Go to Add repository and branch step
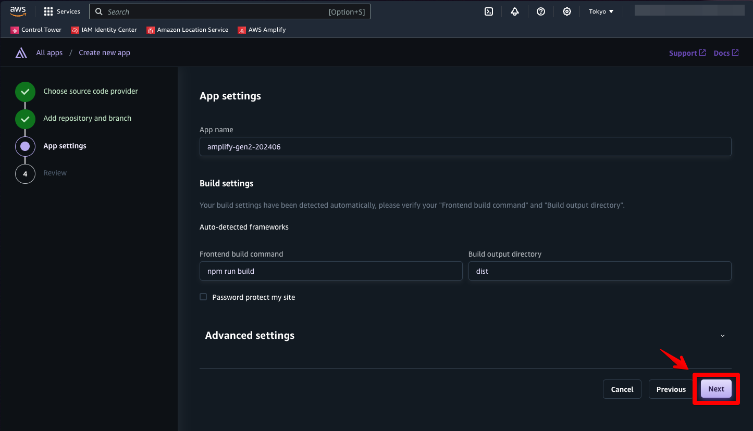Image resolution: width=753 pixels, height=431 pixels. [87, 118]
